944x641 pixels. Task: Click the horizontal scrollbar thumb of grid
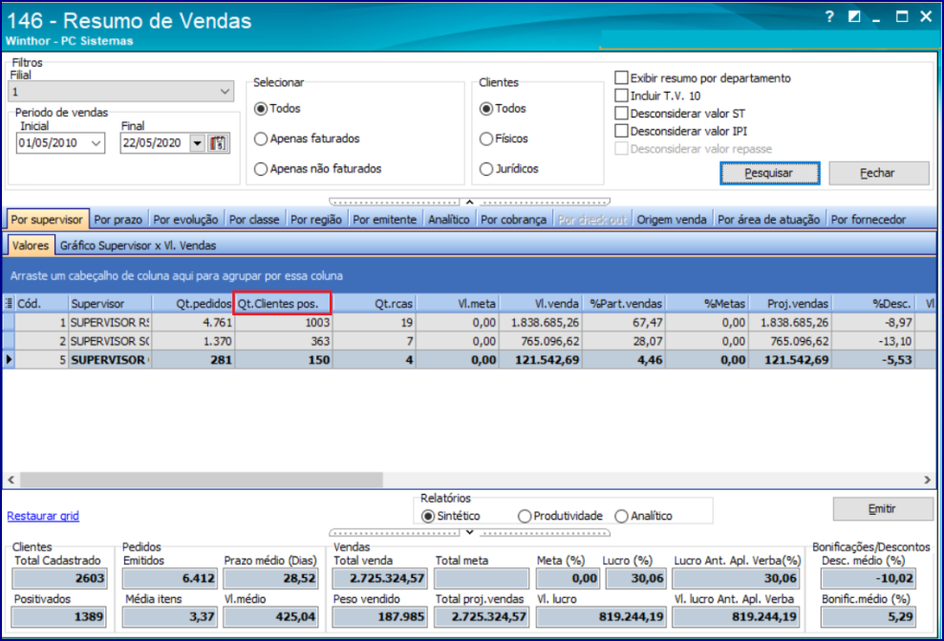click(202, 480)
